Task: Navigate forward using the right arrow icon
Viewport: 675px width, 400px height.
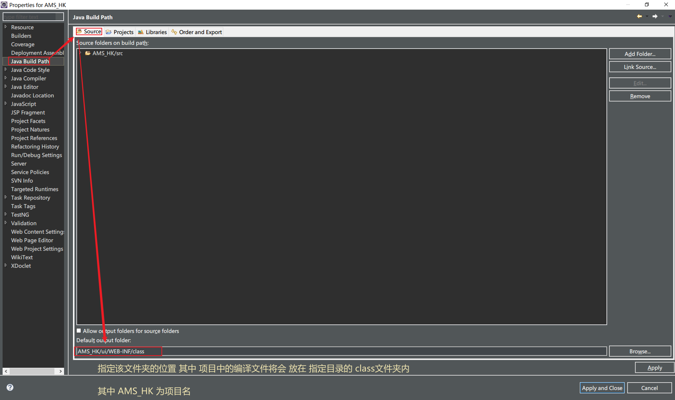Action: [655, 16]
